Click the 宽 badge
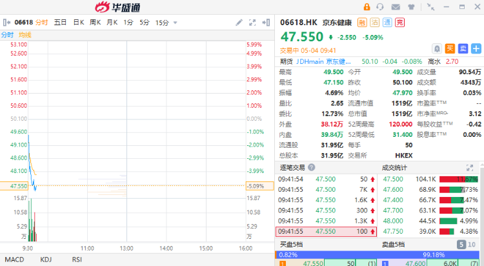Viewport: 484px width, 266px height. point(399,23)
